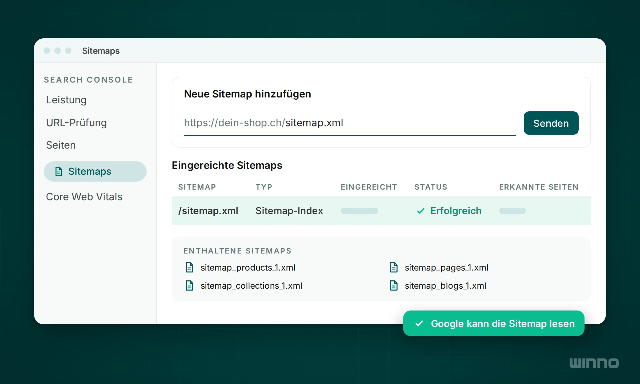Click the SITEMAP column header
The image size is (640, 384).
197,187
